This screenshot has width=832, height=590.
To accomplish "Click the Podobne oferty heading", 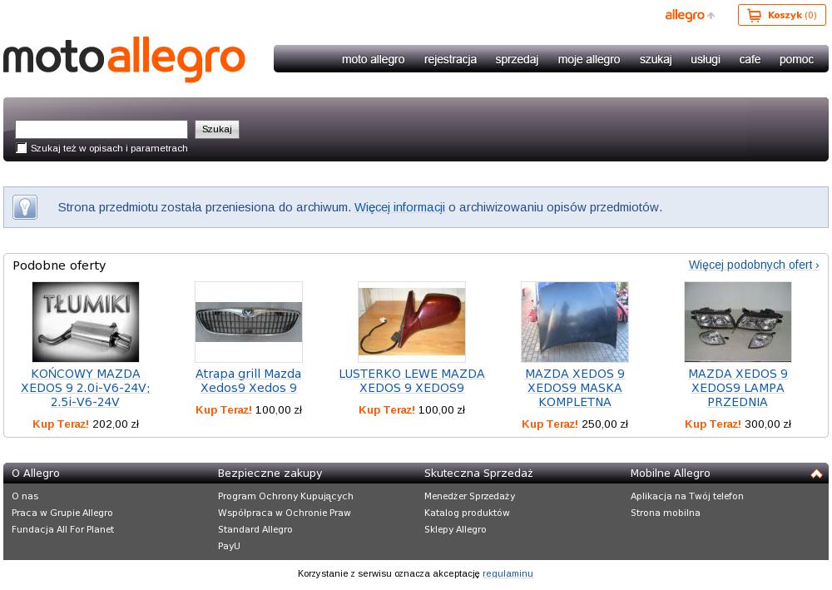I will (59, 265).
